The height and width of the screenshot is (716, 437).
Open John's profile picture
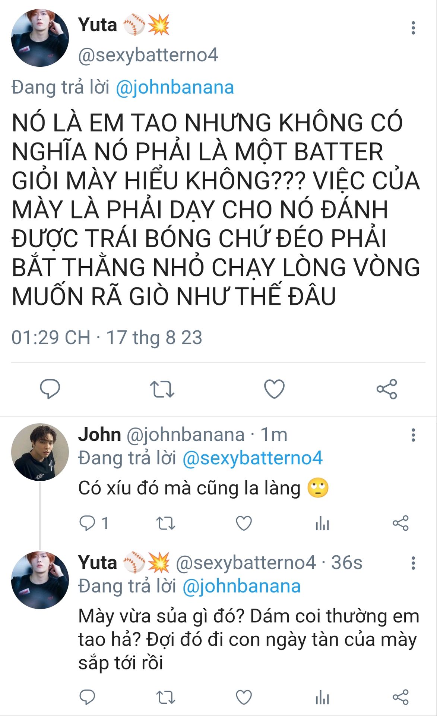click(x=40, y=452)
